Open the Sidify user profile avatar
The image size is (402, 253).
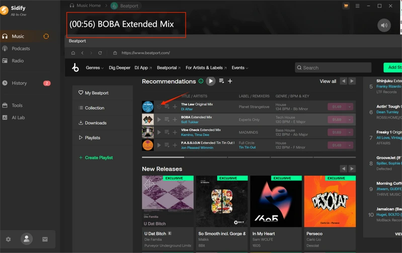tap(26, 239)
